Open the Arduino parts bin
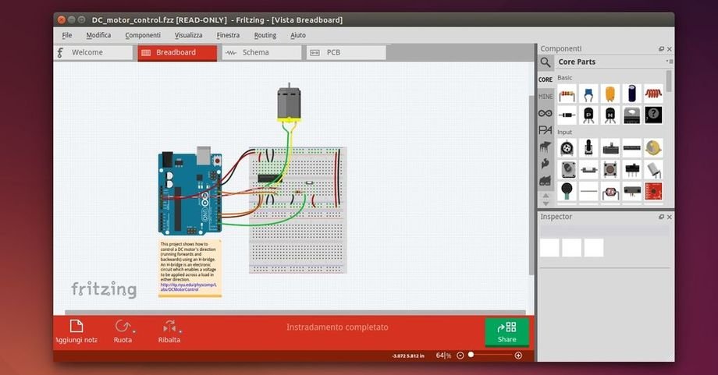The height and width of the screenshot is (375, 718). click(x=546, y=113)
